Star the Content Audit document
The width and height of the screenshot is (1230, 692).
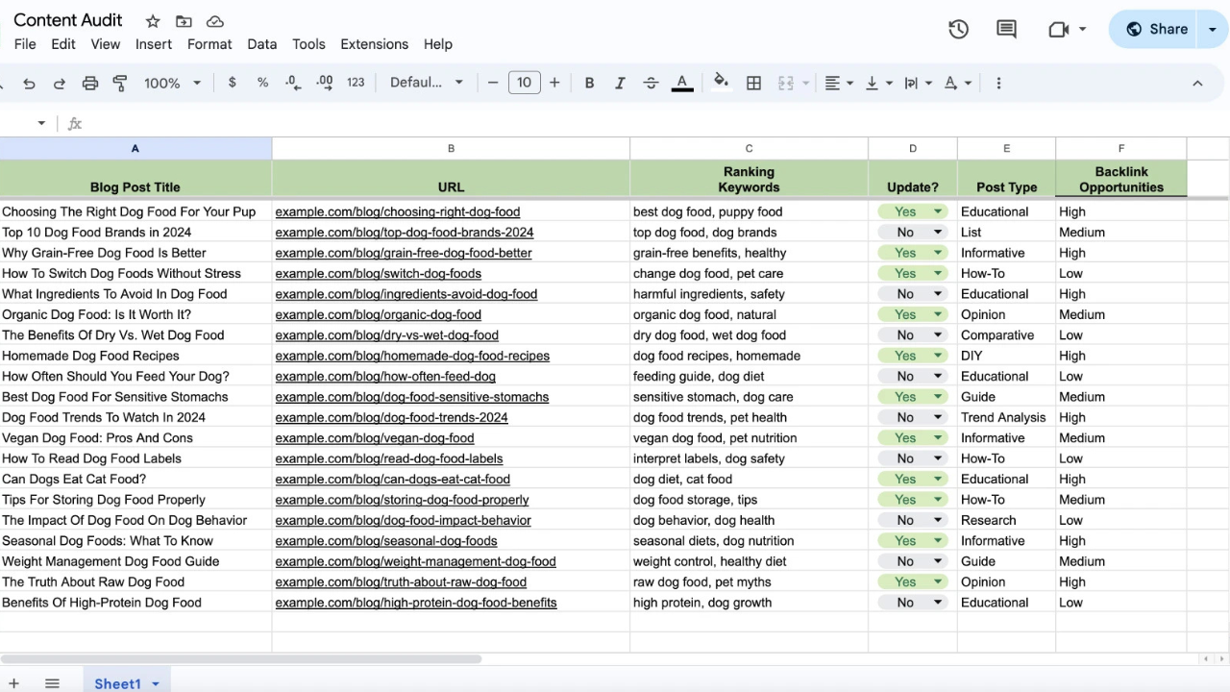(x=153, y=21)
